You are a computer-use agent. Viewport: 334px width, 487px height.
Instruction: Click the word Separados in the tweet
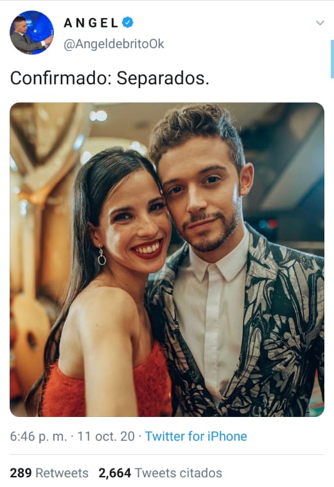pyautogui.click(x=163, y=78)
